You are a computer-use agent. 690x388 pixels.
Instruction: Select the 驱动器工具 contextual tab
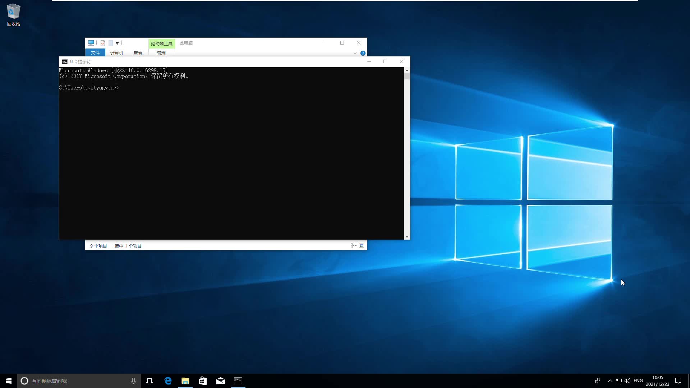click(x=162, y=43)
